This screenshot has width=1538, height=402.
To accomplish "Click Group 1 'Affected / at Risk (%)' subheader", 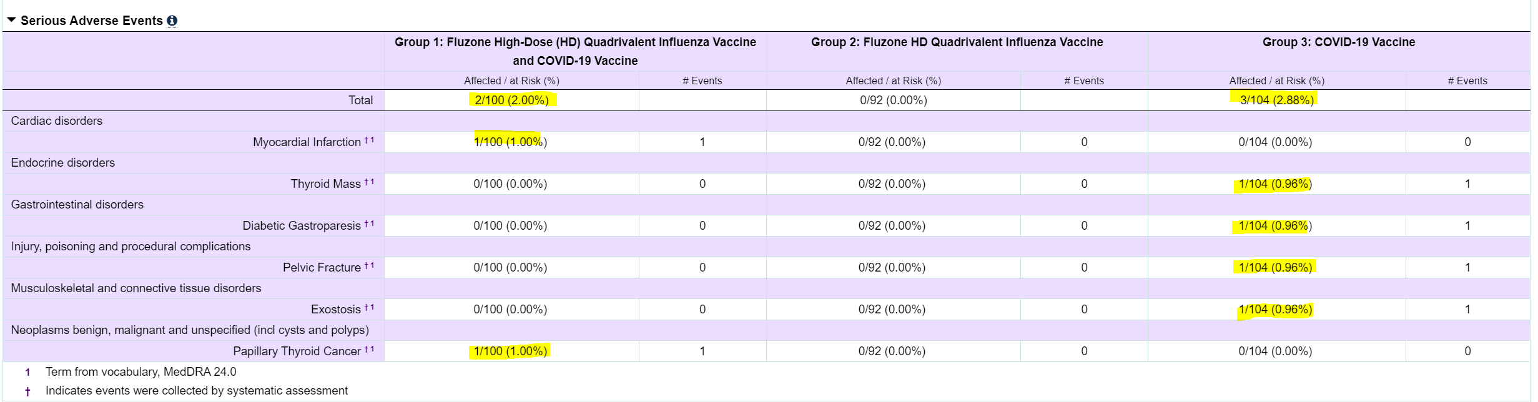I will coord(511,81).
